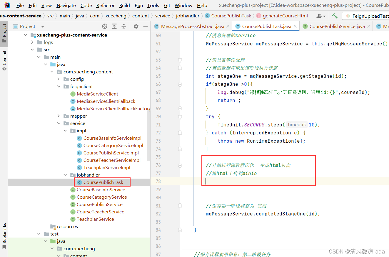Image resolution: width=389 pixels, height=257 pixels.
Task: Select TeachplanServiceImpl in project tree
Action: [x=107, y=167]
